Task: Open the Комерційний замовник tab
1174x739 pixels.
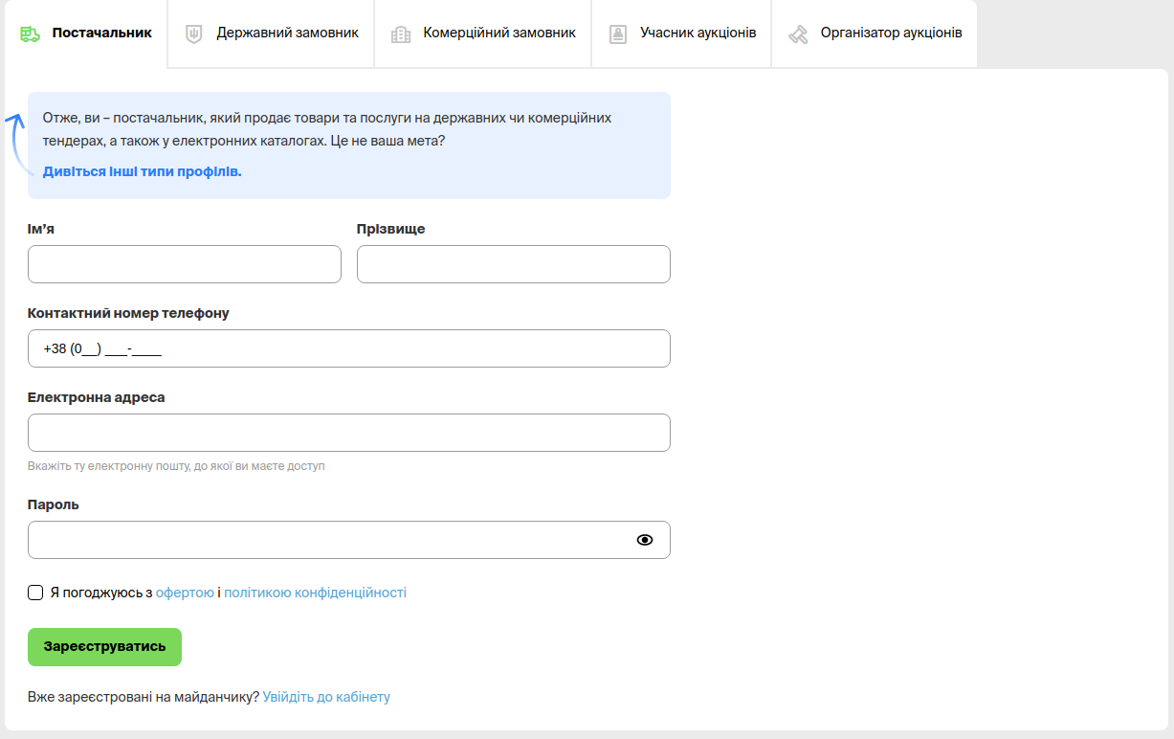Action: pos(498,34)
